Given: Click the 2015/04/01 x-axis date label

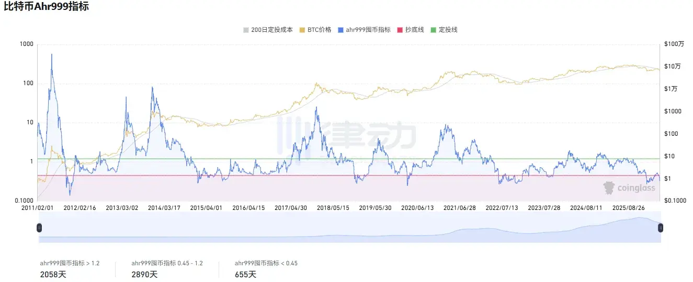Looking at the screenshot, I should click(207, 208).
